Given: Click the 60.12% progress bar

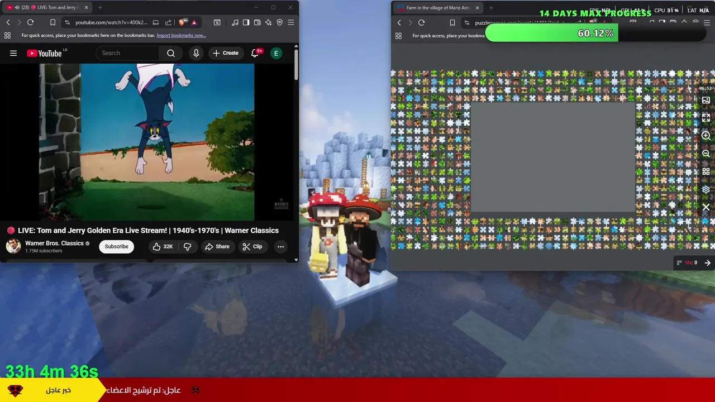Looking at the screenshot, I should [595, 33].
